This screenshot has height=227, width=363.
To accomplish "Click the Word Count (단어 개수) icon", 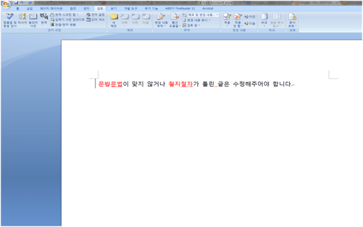I will click(95, 20).
